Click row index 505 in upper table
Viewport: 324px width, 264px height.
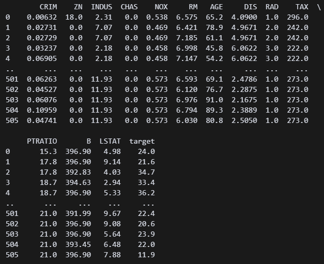tap(12, 120)
